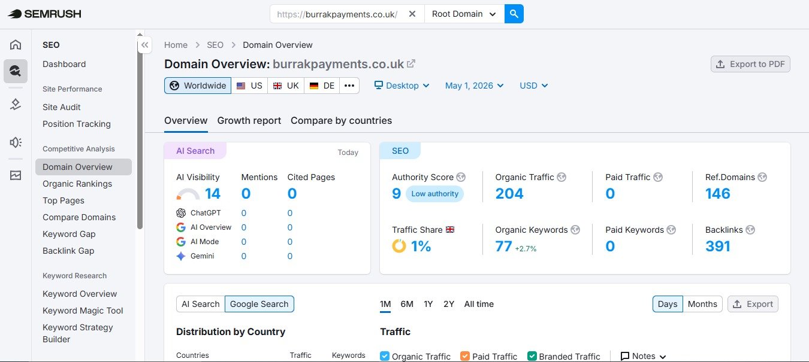
Task: Click the Home breadcrumb
Action: coord(176,45)
